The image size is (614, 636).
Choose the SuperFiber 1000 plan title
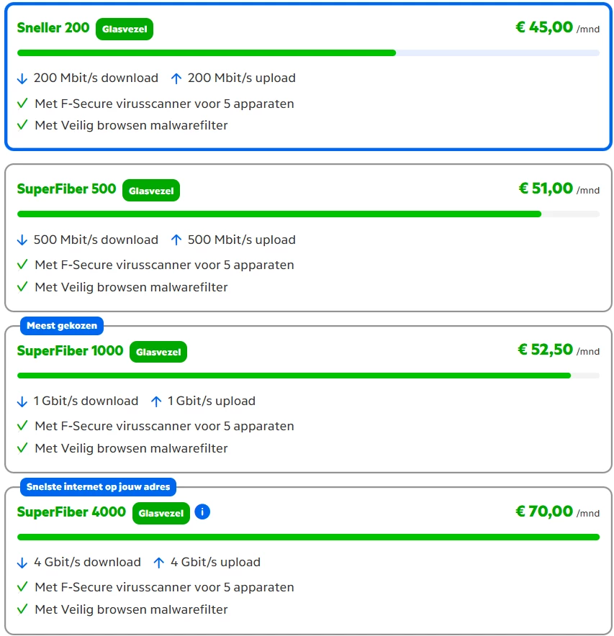(x=70, y=351)
